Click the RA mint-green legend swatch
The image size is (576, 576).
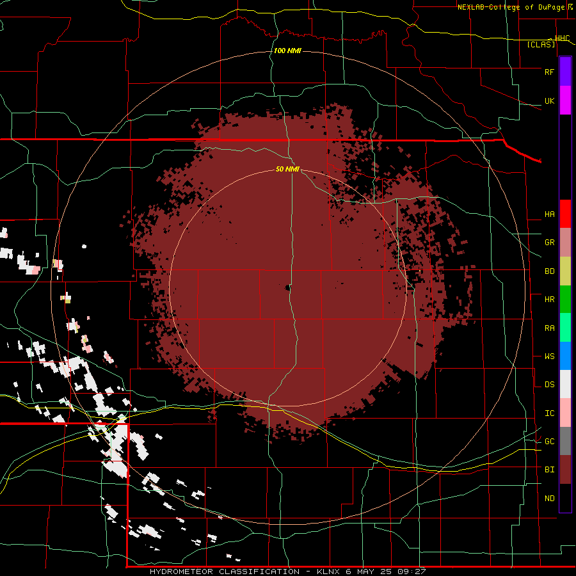565,328
